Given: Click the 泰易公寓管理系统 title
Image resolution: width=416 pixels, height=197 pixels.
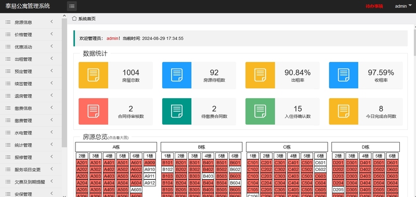Looking at the screenshot, I should 28,6.
